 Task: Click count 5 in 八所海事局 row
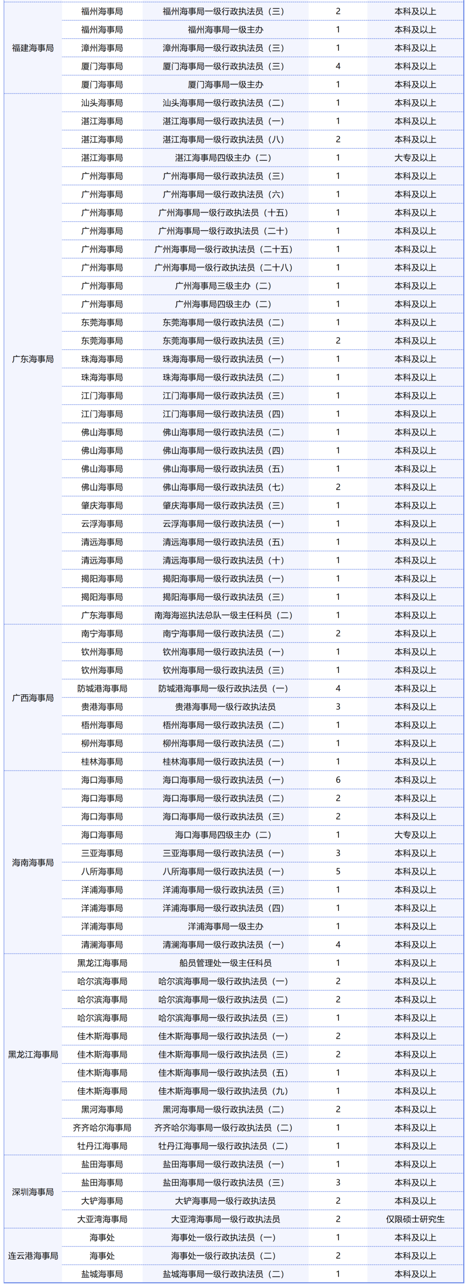338,871
